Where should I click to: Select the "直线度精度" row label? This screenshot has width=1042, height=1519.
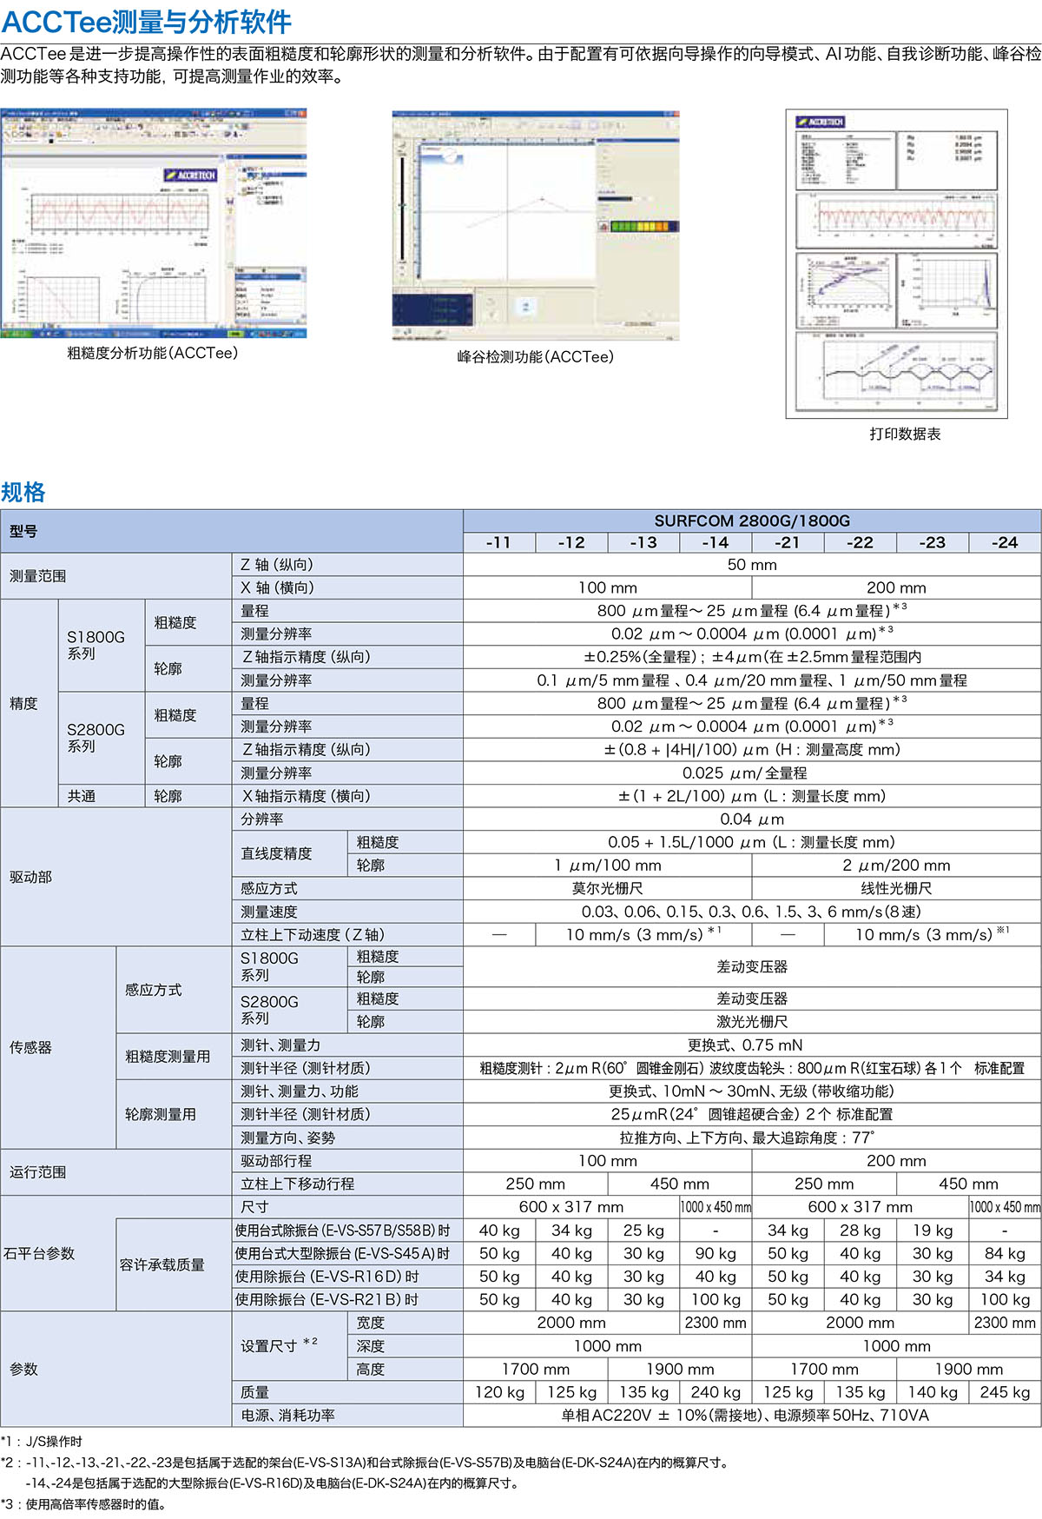coord(290,853)
